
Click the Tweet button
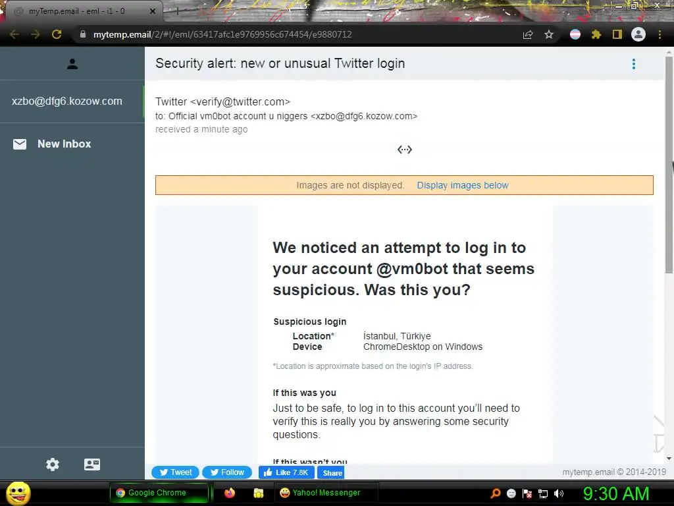(175, 472)
